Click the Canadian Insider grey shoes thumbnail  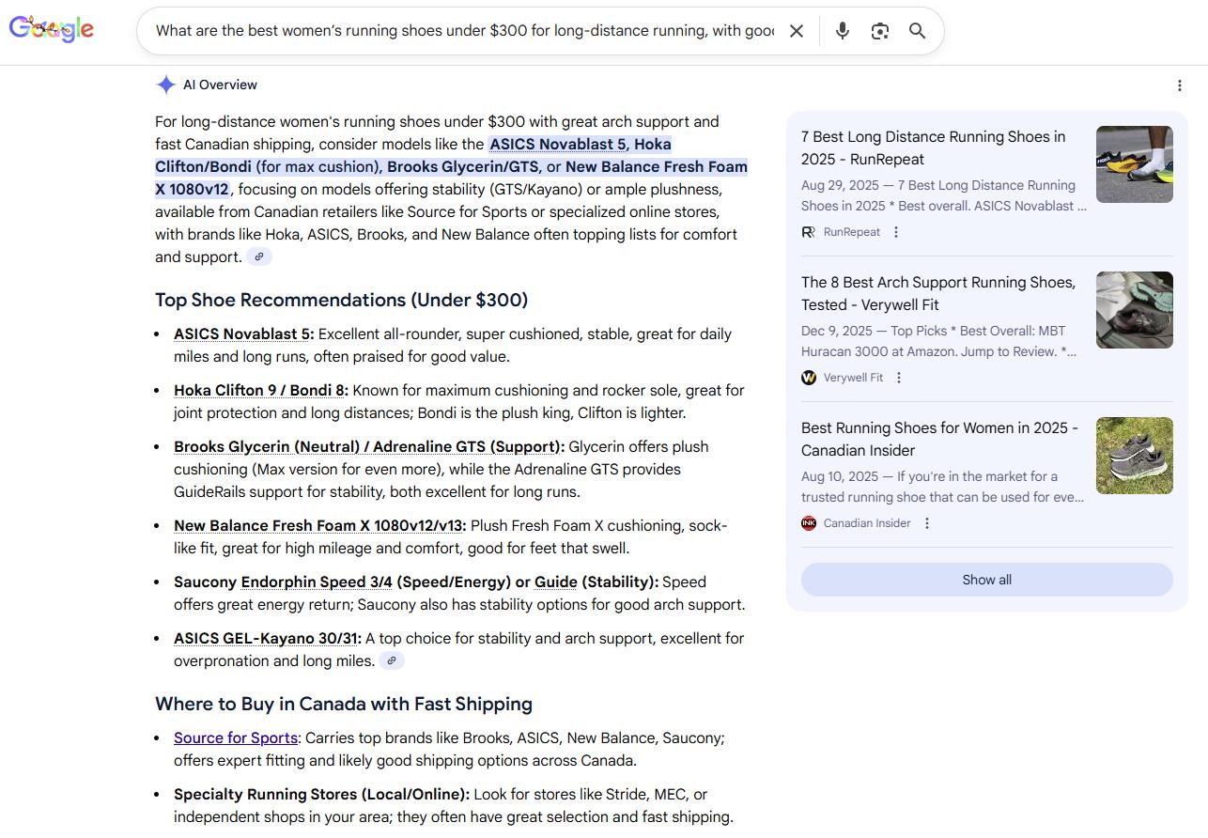click(1134, 456)
